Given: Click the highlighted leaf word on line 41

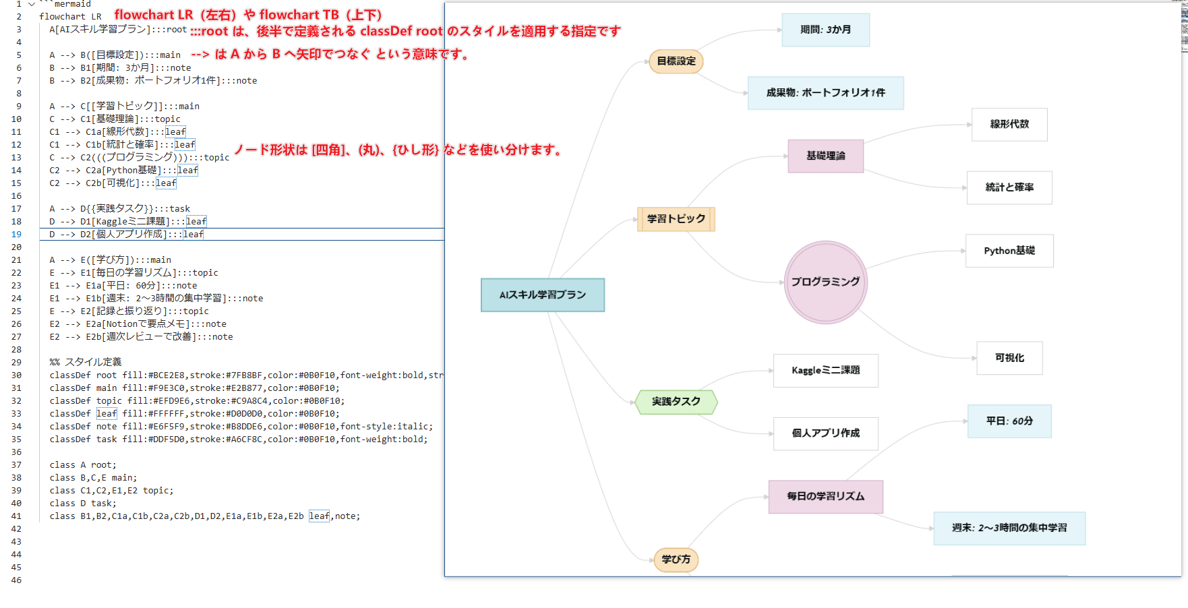Looking at the screenshot, I should [x=319, y=516].
